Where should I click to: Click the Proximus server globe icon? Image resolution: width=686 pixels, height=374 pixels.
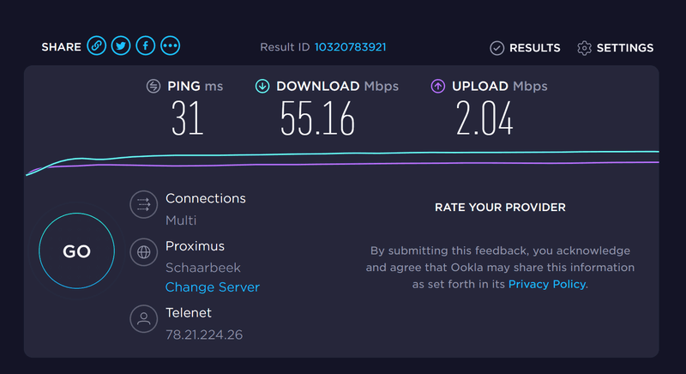[142, 252]
